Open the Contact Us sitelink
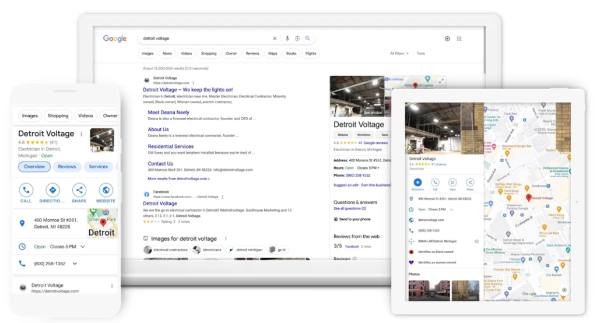 tap(160, 163)
